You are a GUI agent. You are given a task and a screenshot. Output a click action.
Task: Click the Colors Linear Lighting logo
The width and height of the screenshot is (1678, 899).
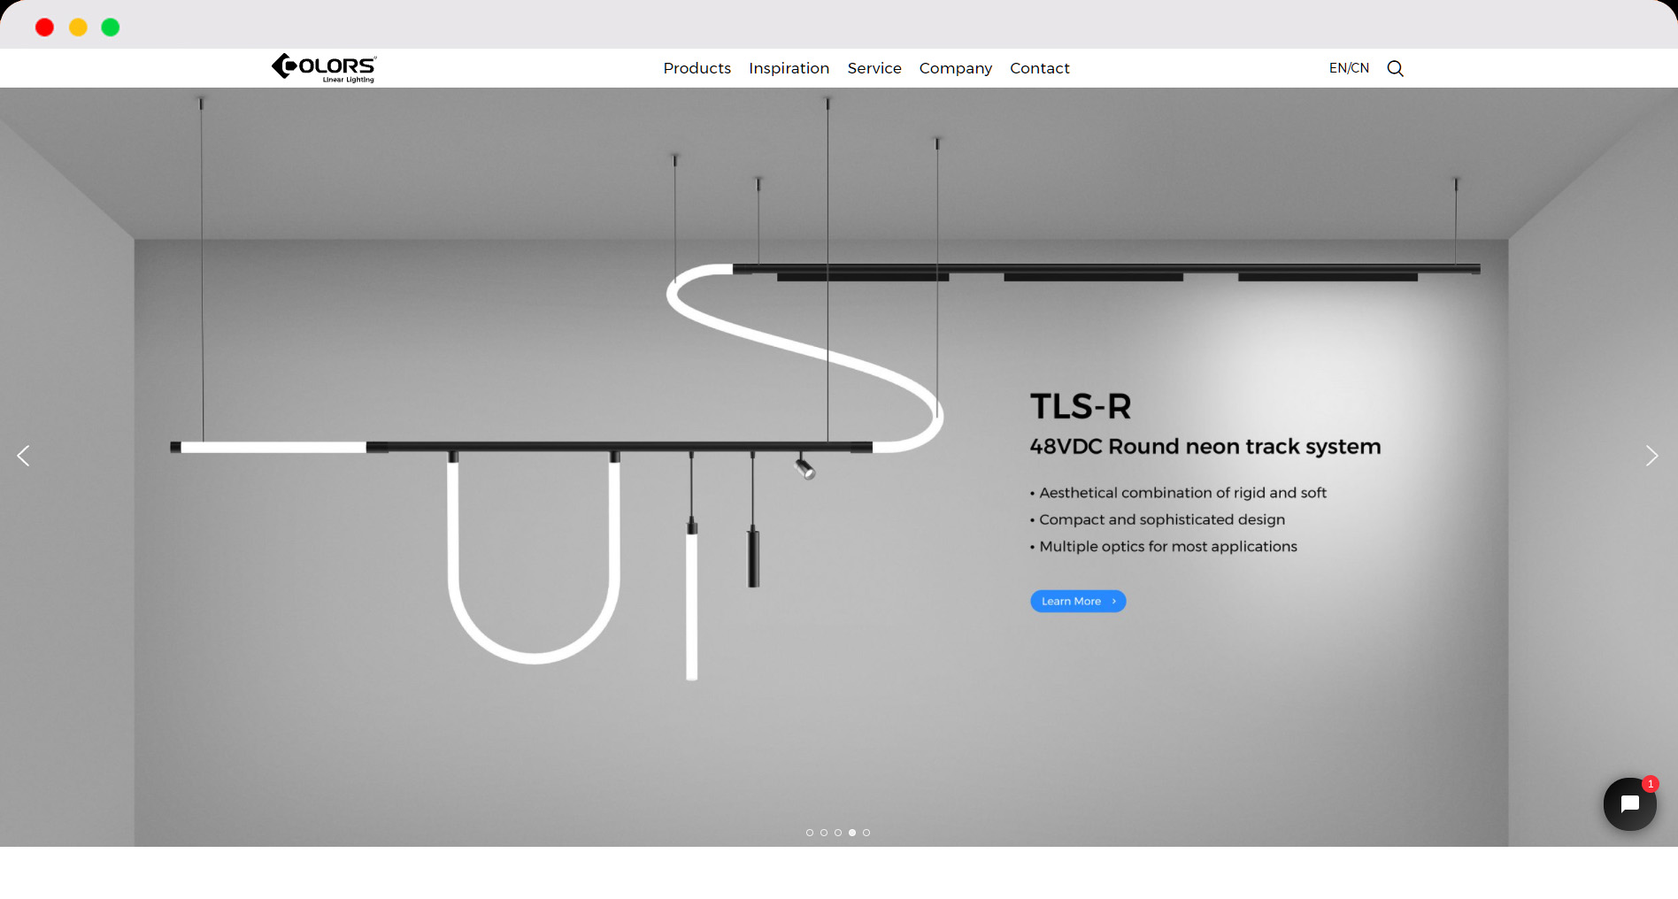point(324,68)
